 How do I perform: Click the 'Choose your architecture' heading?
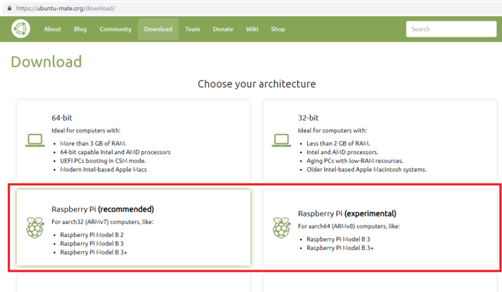click(256, 84)
